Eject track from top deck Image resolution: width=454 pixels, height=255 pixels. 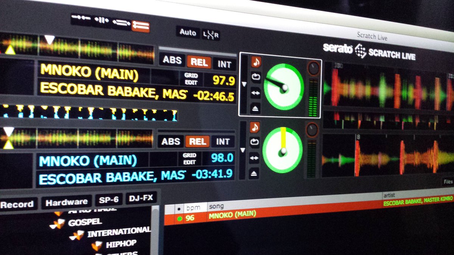(x=255, y=108)
